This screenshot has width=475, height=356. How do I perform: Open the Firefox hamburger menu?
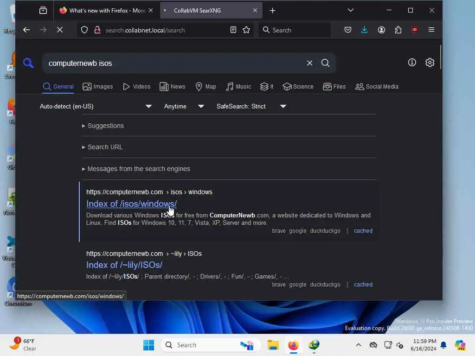tap(431, 30)
